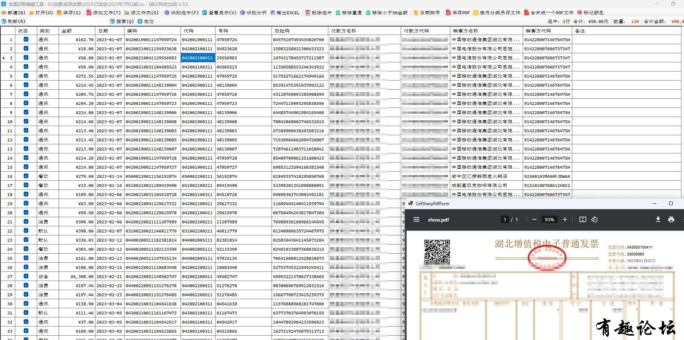
Task: Add a folder with 添文件夹(O)
Action: (141, 12)
